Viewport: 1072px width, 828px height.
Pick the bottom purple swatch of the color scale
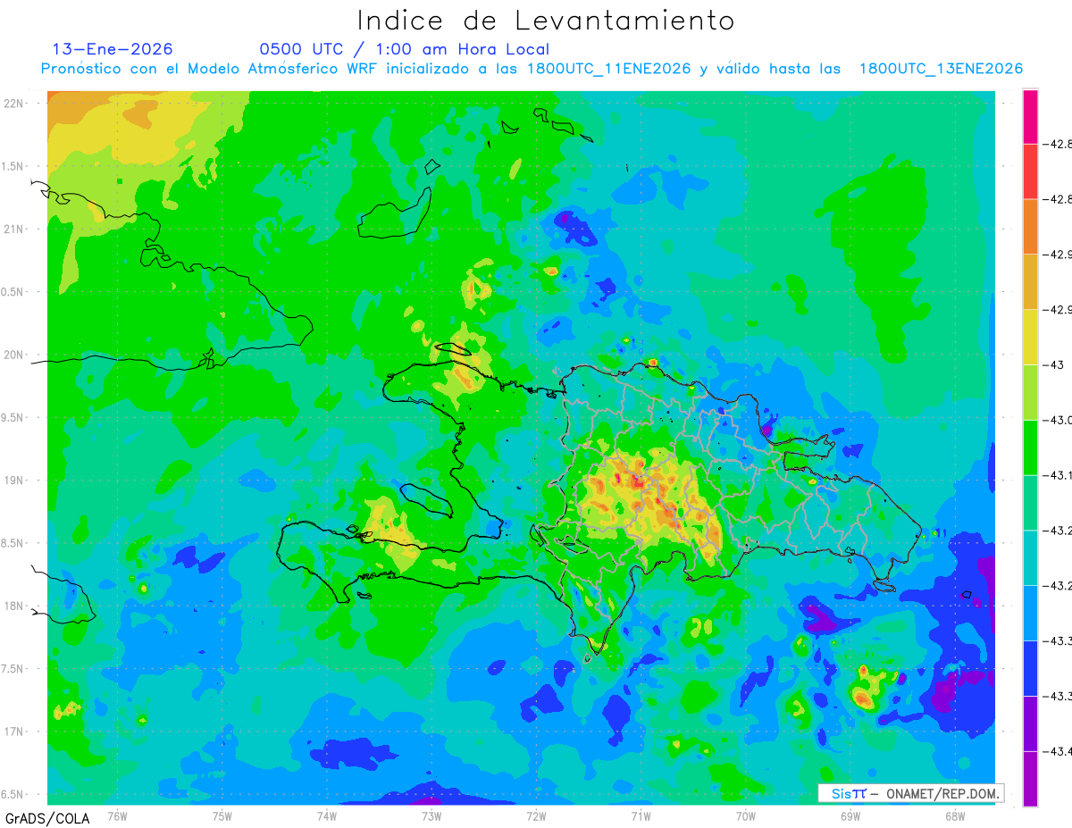(x=1030, y=779)
